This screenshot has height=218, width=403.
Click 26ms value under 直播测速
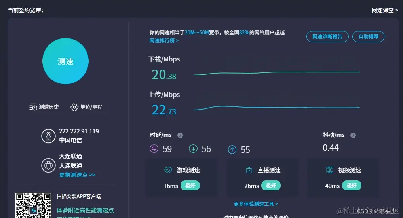click(252, 186)
